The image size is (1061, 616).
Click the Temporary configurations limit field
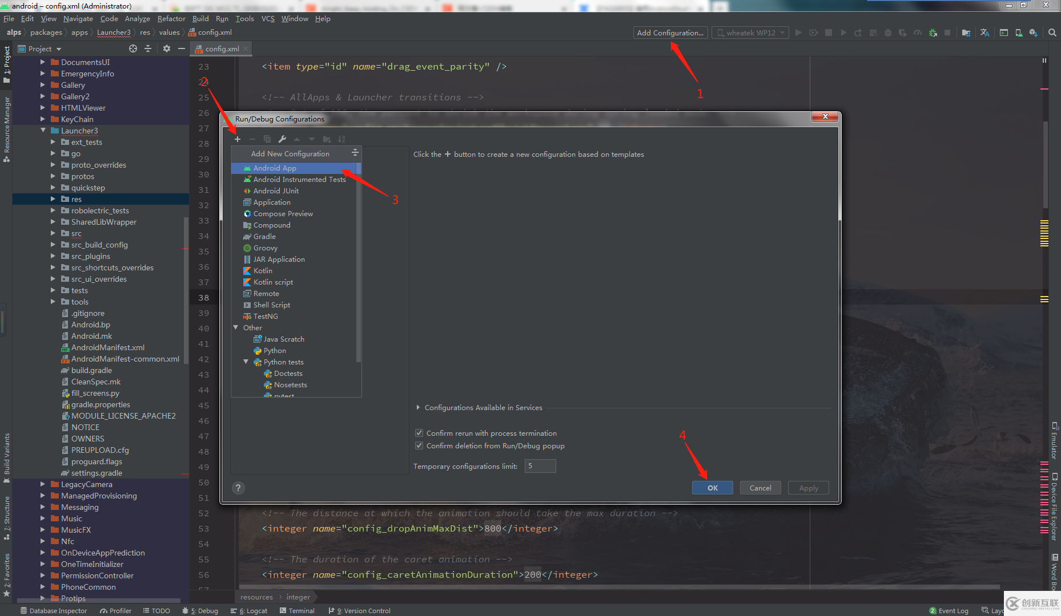[540, 467]
